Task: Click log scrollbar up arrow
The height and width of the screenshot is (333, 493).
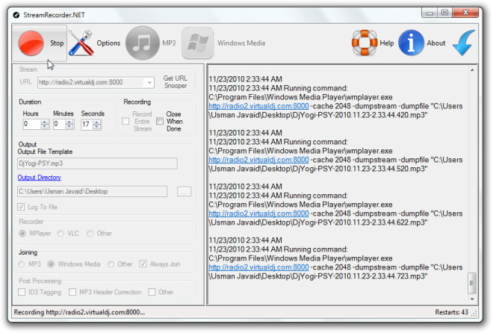Action: 472,70
